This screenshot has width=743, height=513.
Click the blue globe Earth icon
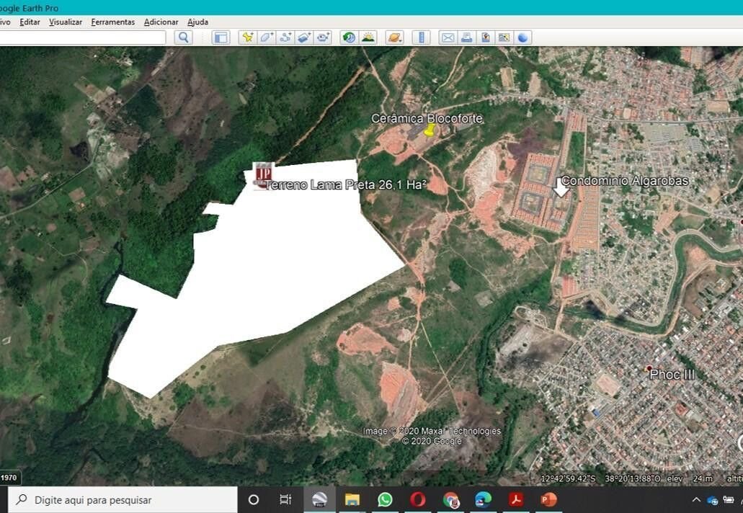tap(522, 37)
